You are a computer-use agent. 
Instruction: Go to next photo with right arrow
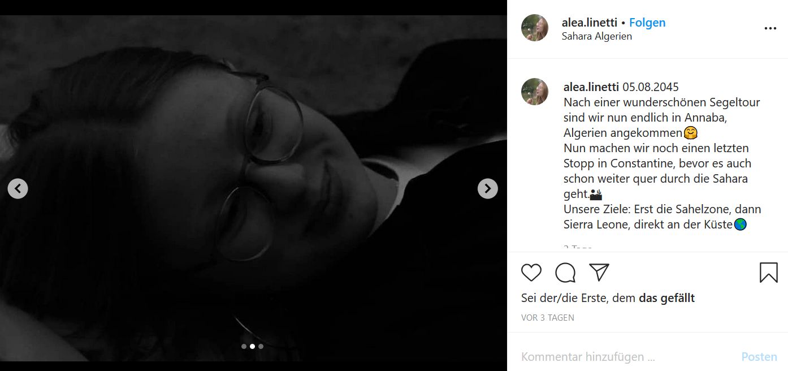487,188
